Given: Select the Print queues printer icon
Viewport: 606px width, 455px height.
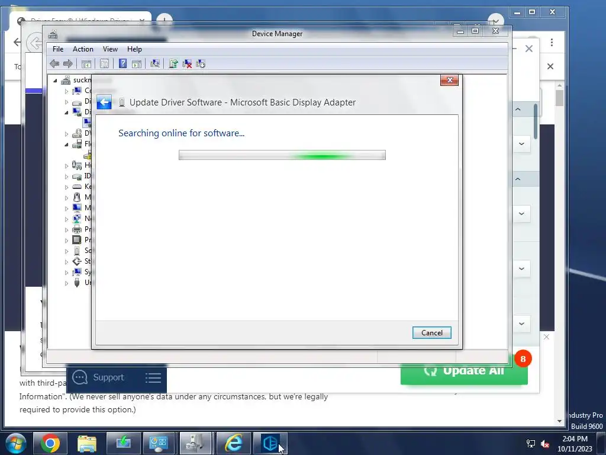Looking at the screenshot, I should point(77,229).
